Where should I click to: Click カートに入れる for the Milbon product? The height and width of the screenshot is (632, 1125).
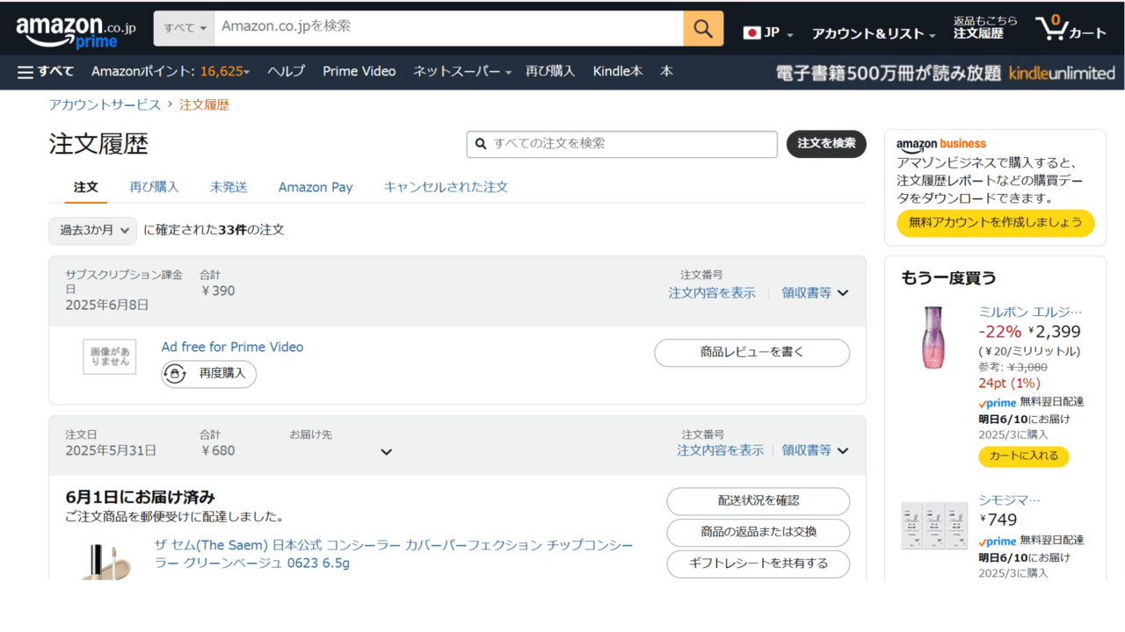tap(1023, 456)
